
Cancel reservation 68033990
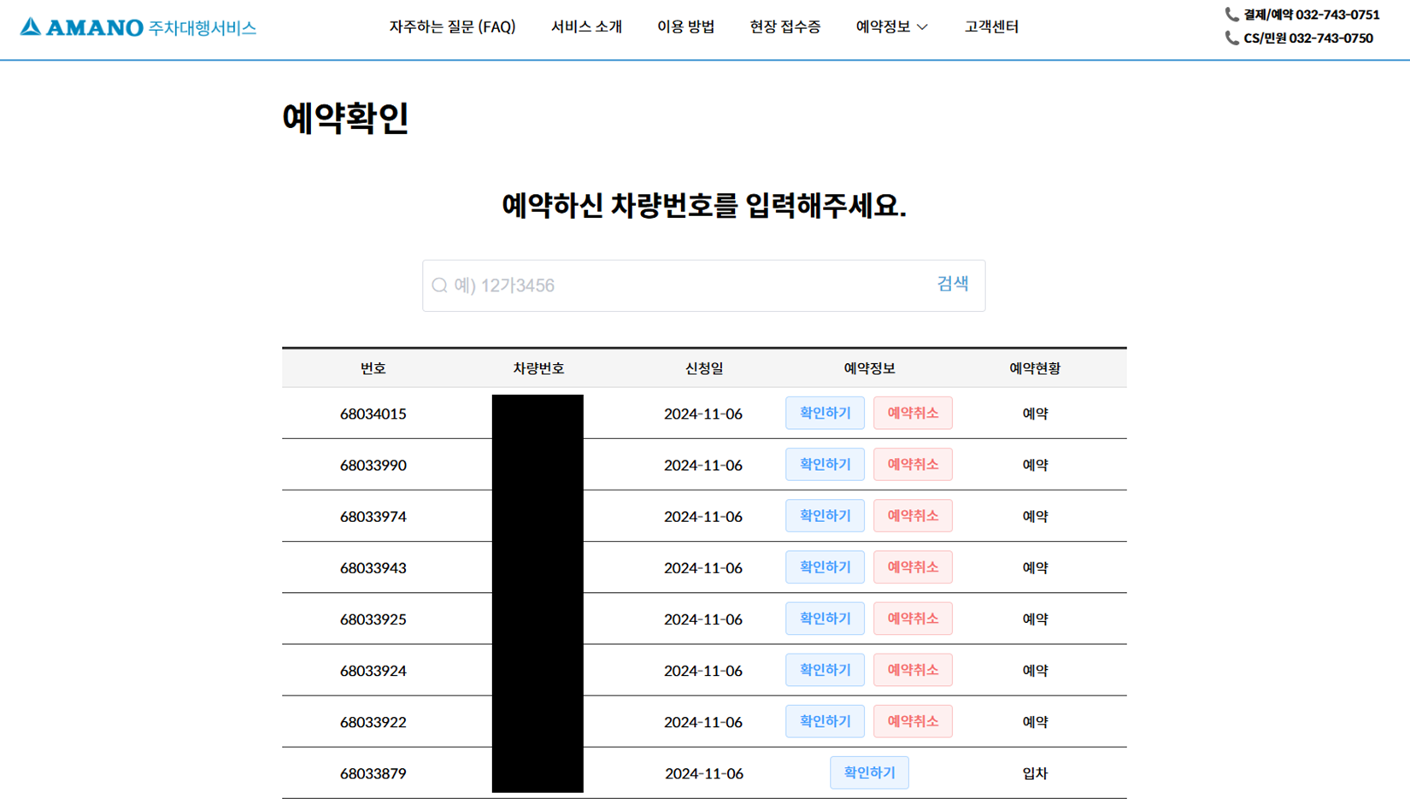(913, 465)
